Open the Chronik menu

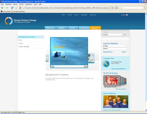tap(21, 4)
